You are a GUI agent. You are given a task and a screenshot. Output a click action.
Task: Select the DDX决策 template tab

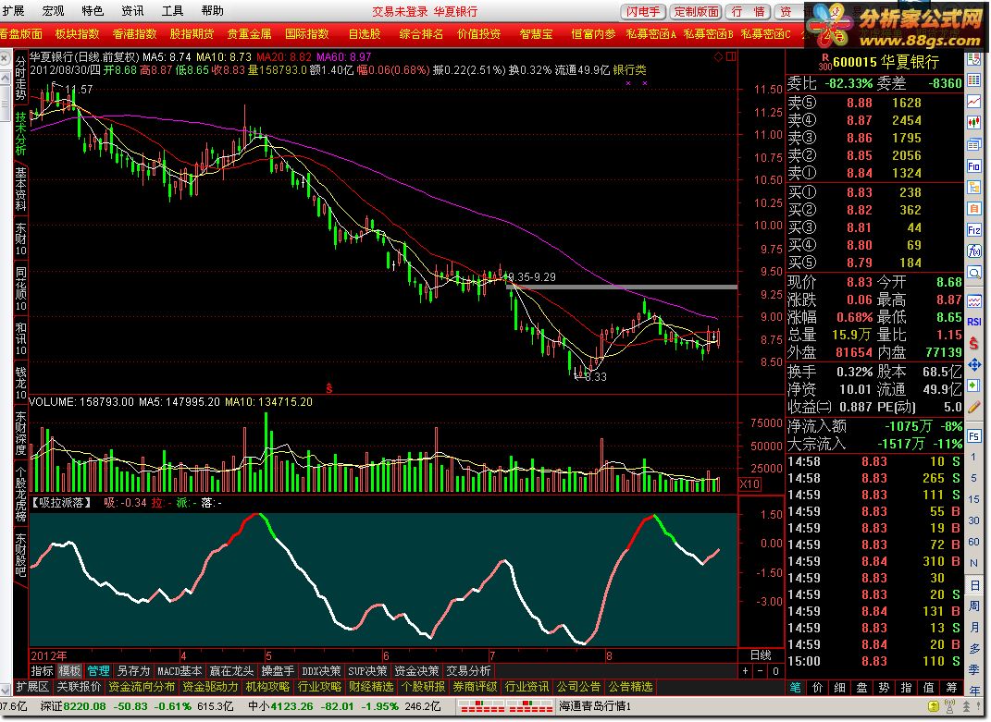point(321,671)
